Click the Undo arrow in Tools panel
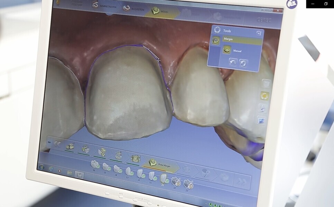Screen dimensions: 334x207 tap(233, 62)
